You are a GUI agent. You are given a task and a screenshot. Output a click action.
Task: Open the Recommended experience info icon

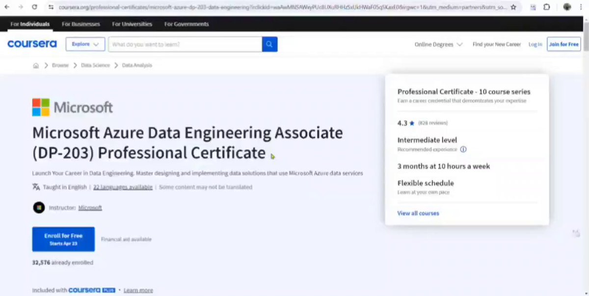pos(463,149)
